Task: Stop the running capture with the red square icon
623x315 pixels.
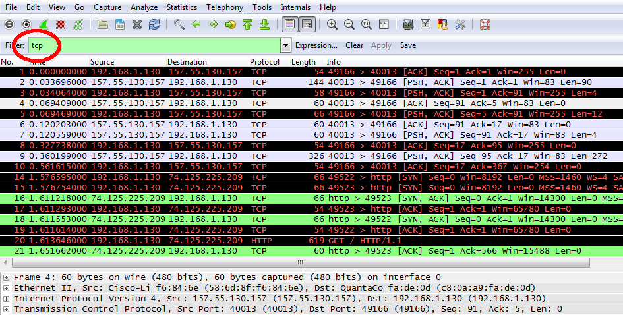Action: coord(61,24)
